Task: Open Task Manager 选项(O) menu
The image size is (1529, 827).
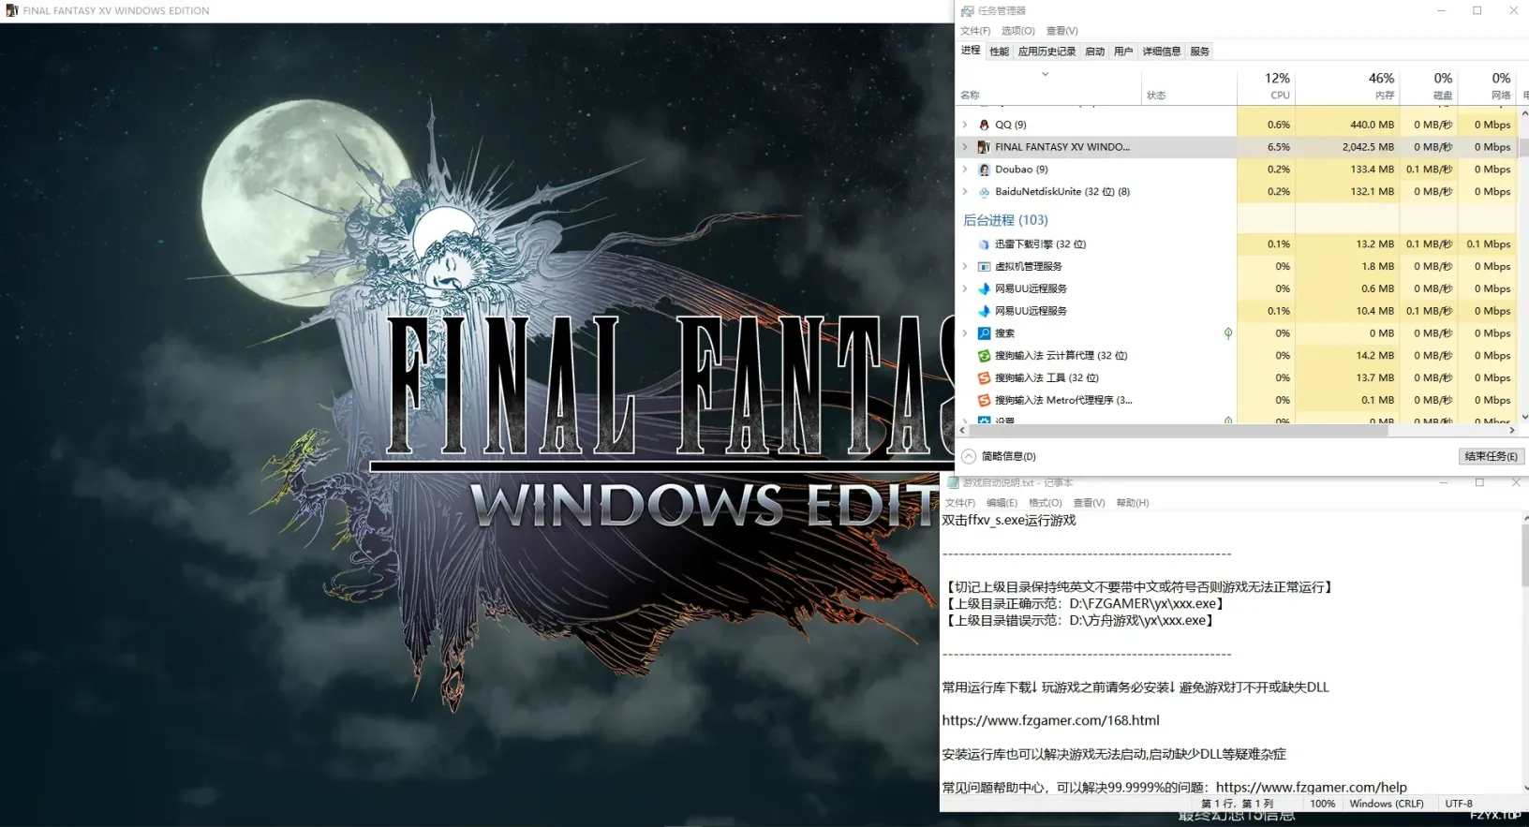Action: 1018,31
